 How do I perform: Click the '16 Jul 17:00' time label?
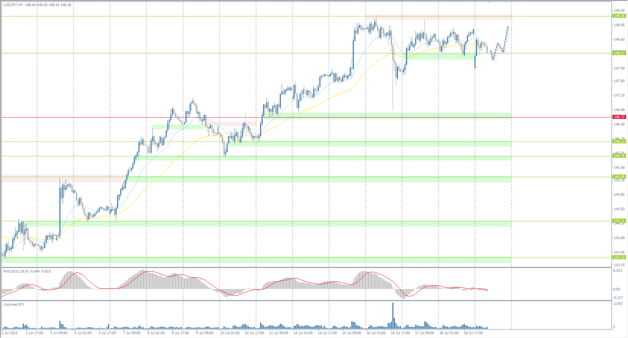[x=400, y=333]
